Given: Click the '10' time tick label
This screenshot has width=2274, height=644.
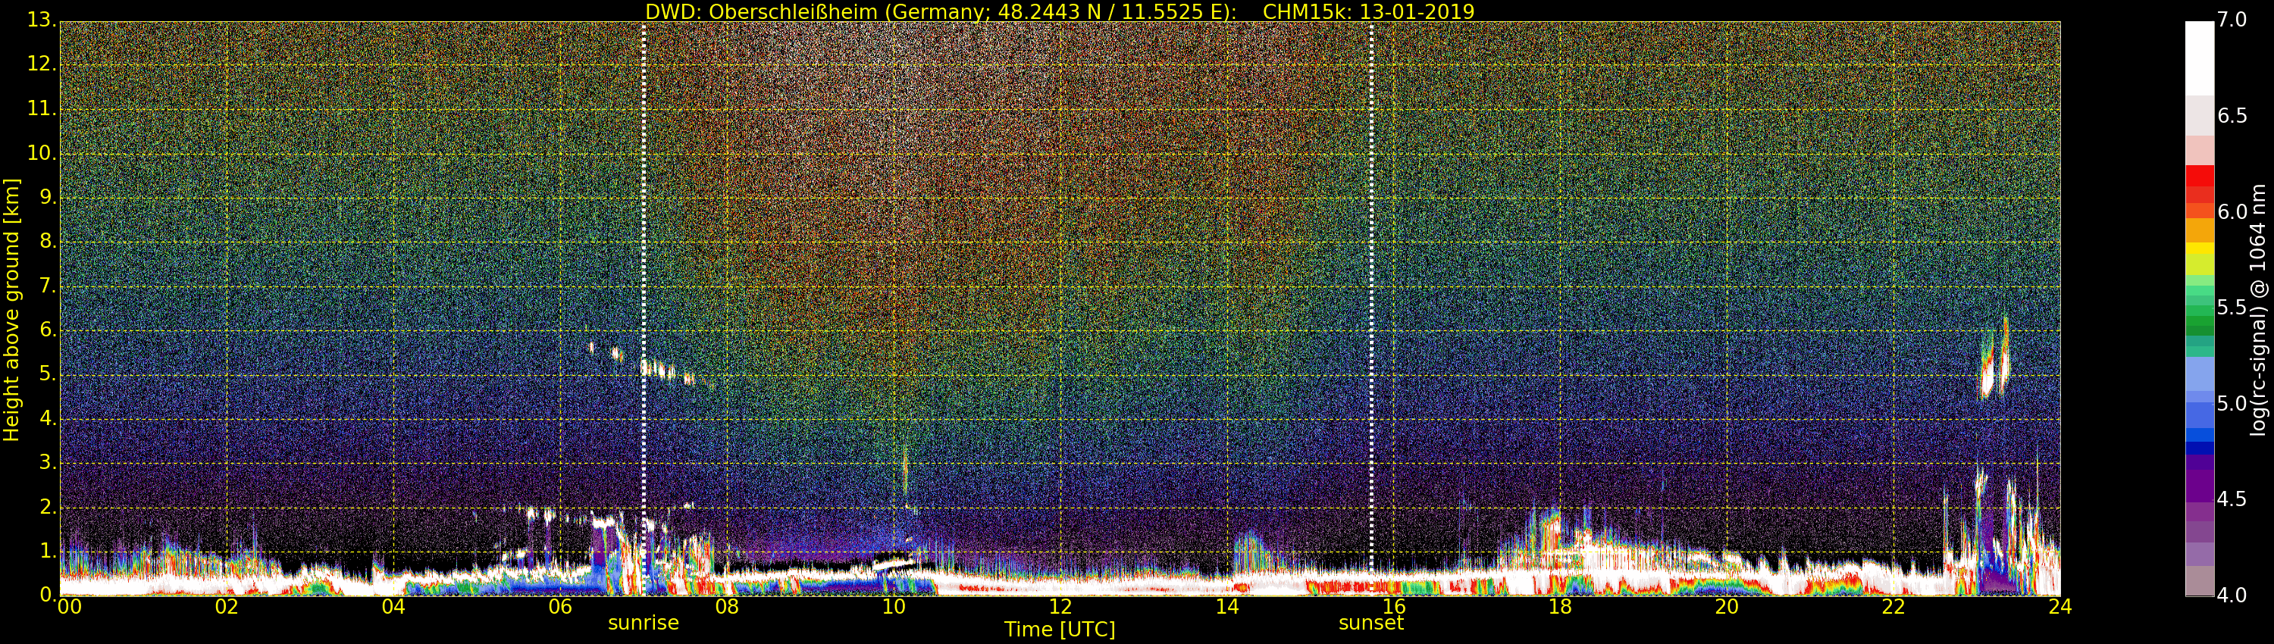Looking at the screenshot, I should pos(894,607).
